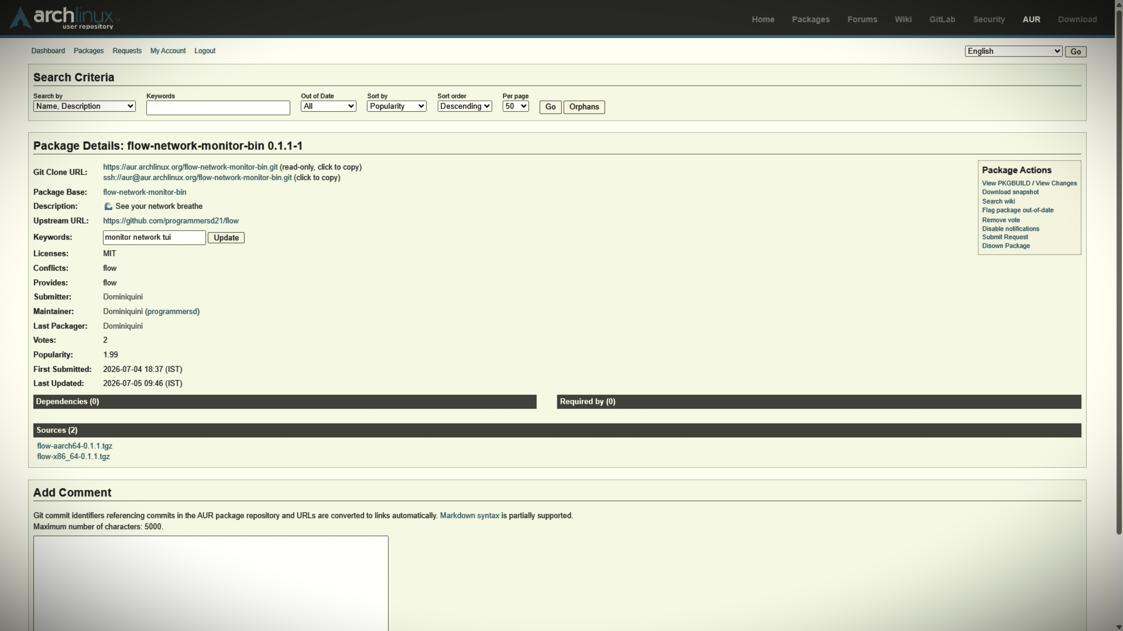Go to Forums in top navigation
Viewport: 1123px width, 631px height.
point(862,19)
